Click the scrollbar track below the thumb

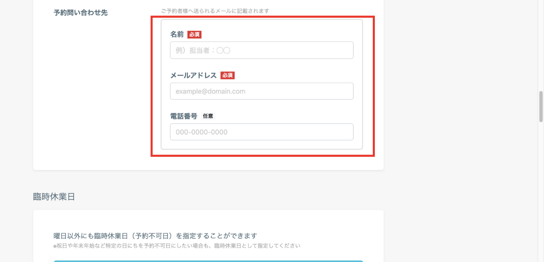click(541, 182)
